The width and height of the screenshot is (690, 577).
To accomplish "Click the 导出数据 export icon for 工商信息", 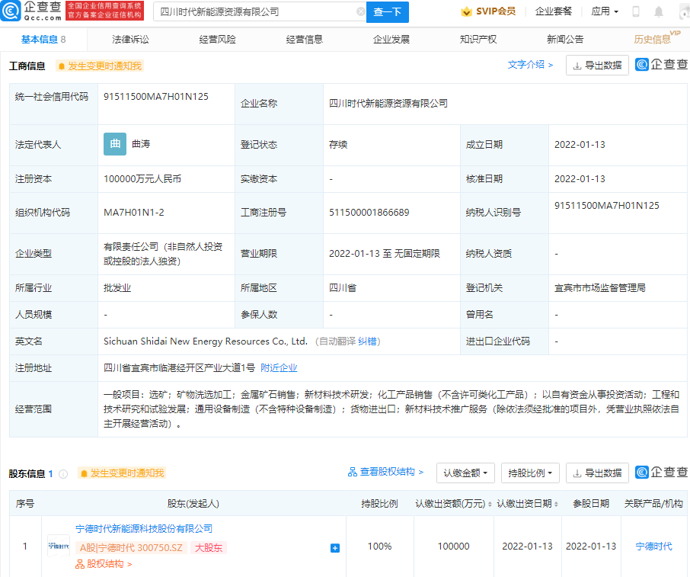I will point(596,66).
